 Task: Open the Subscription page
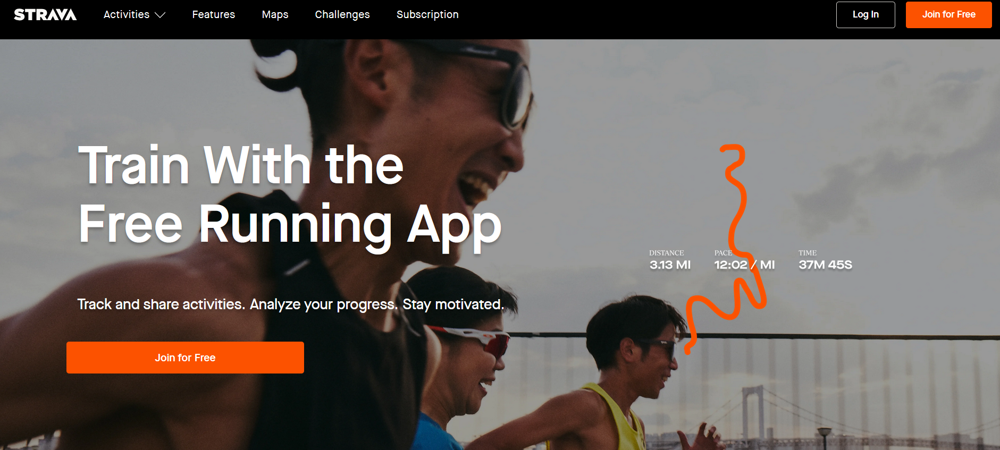427,14
